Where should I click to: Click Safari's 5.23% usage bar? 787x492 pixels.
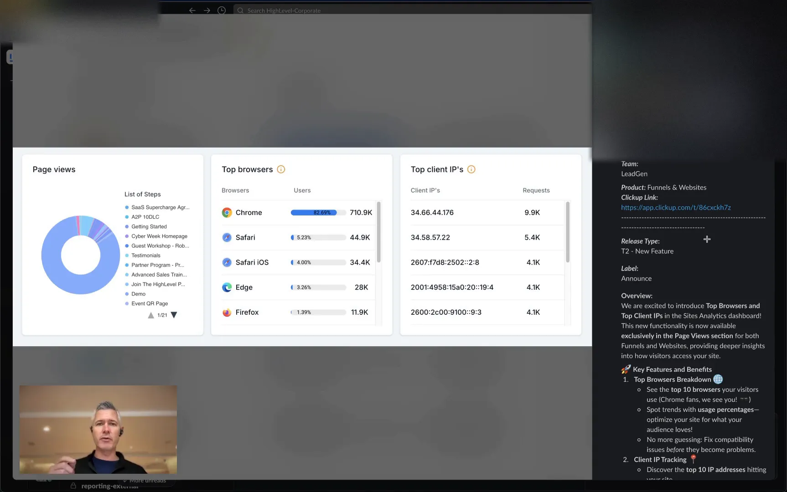point(318,237)
